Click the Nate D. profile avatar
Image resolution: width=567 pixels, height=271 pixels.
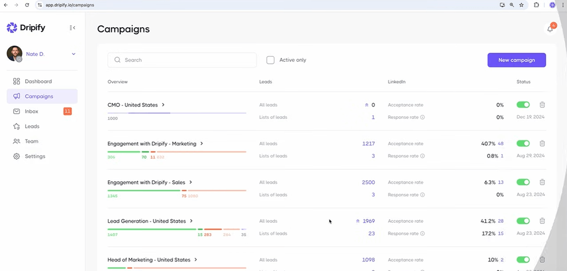point(15,53)
